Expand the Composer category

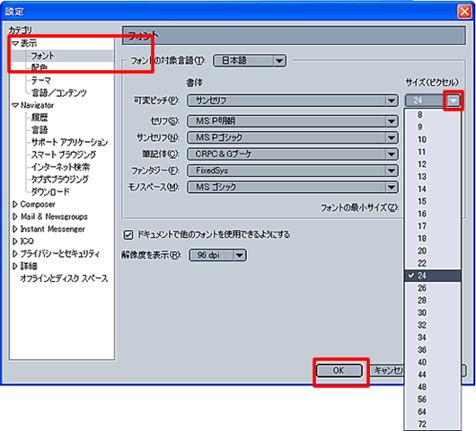(14, 204)
